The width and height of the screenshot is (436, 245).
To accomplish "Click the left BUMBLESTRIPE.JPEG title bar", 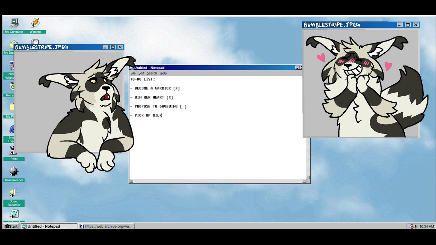I will (x=69, y=47).
